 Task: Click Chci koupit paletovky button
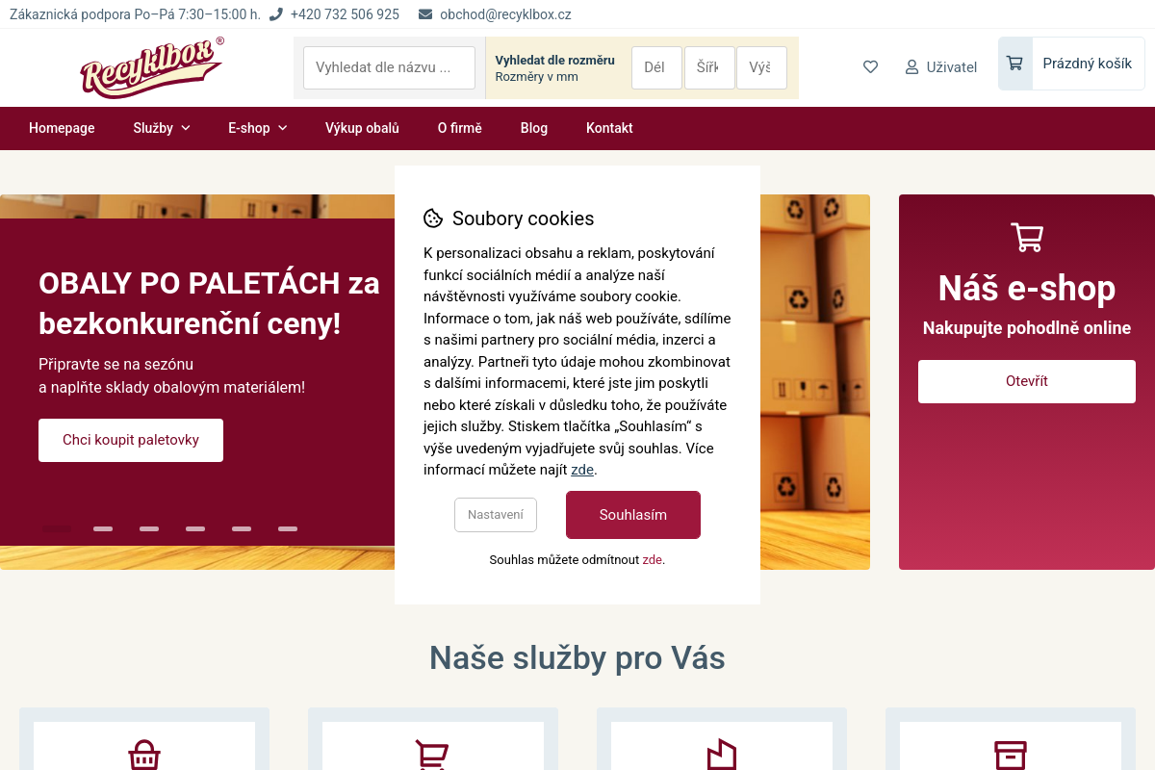tap(131, 440)
